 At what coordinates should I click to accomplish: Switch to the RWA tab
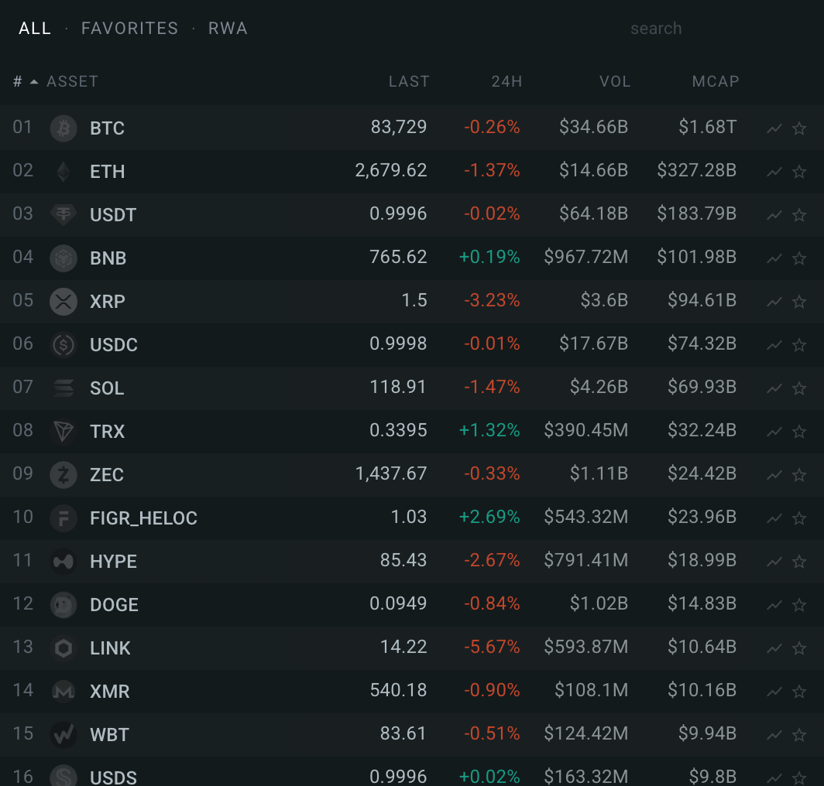pos(228,29)
